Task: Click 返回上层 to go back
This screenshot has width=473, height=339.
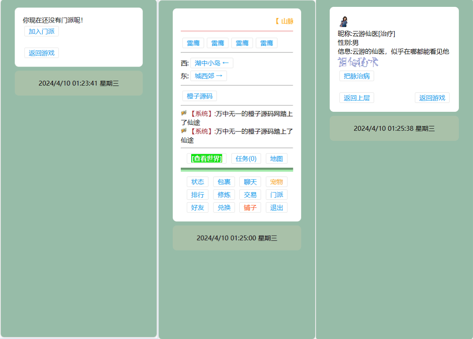Action: coord(357,98)
